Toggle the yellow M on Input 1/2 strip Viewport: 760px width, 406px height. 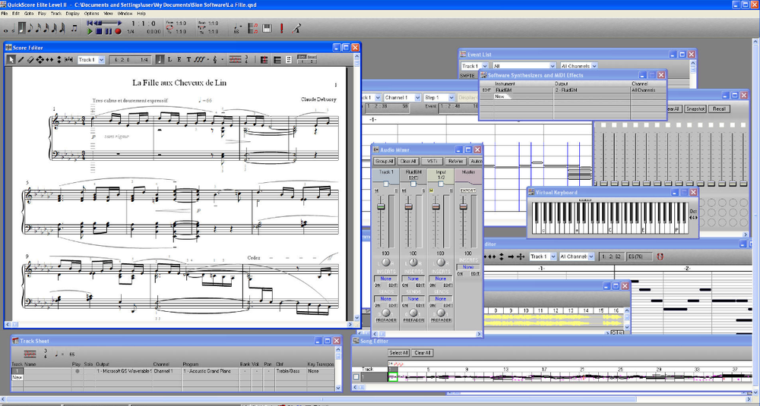point(432,190)
